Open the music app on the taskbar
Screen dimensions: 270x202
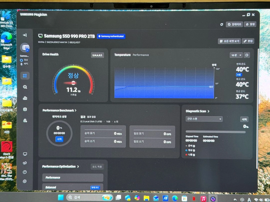click(x=203, y=199)
